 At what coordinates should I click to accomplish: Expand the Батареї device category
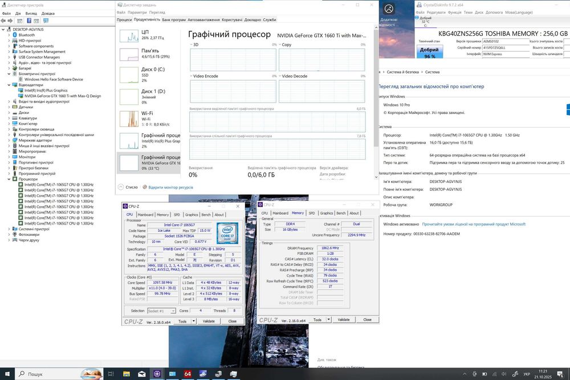[x=9, y=68]
